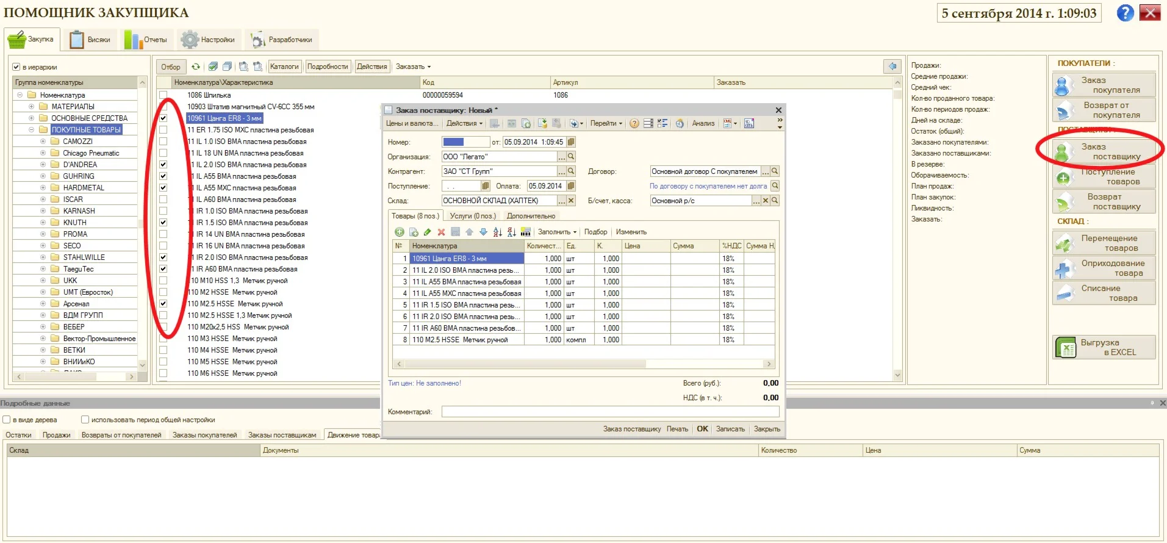Check the box for 1086 Шпилька
The image size is (1167, 543).
(x=163, y=95)
